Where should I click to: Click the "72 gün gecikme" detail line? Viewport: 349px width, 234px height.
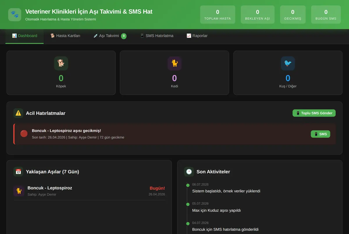tap(78, 137)
